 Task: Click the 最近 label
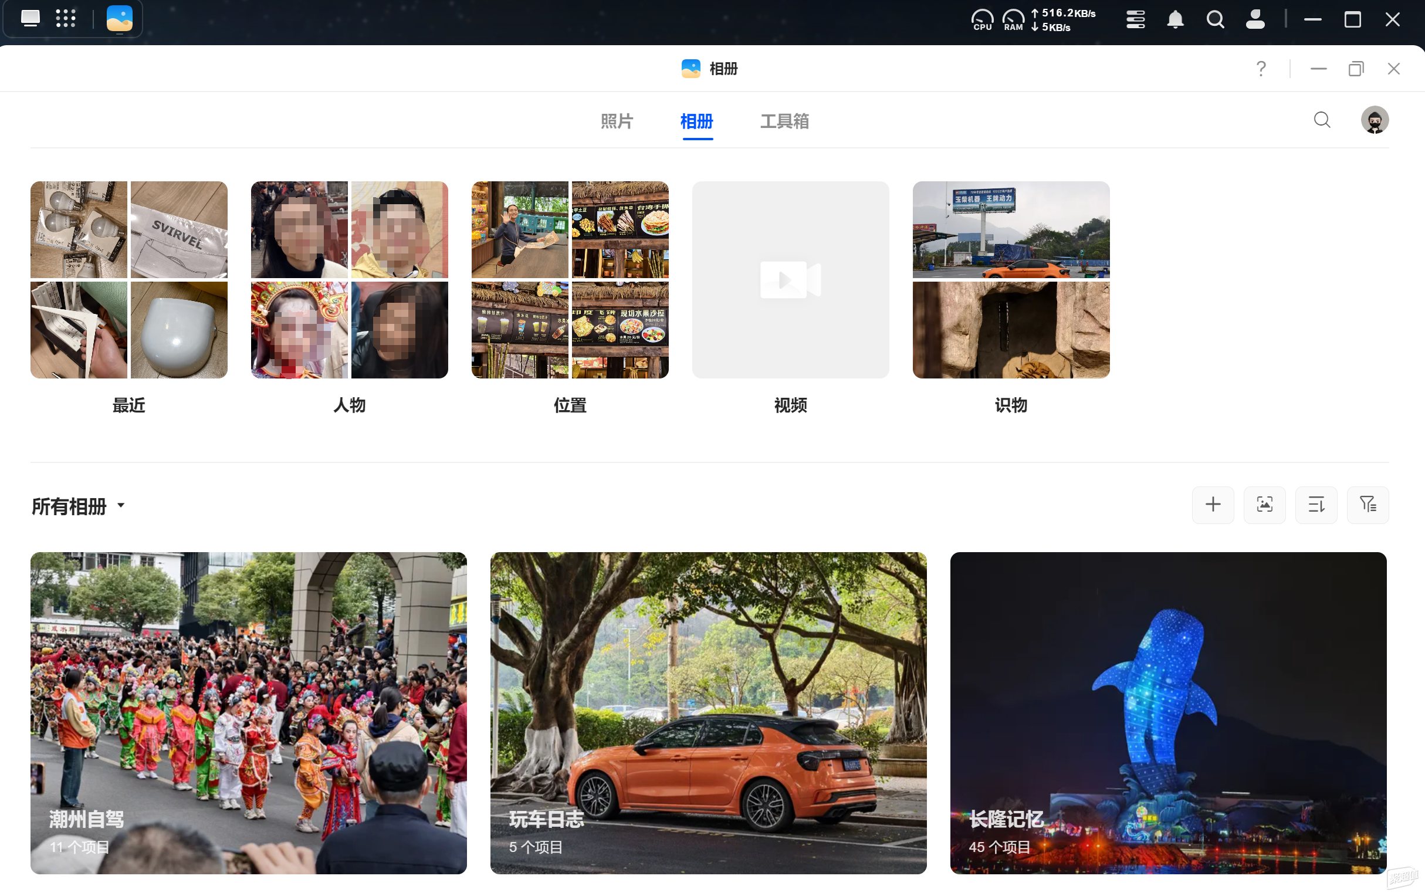pyautogui.click(x=129, y=405)
